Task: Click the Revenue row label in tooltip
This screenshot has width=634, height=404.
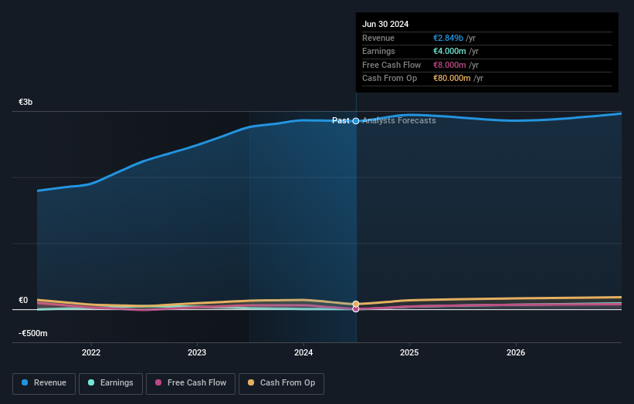Action: [x=378, y=38]
